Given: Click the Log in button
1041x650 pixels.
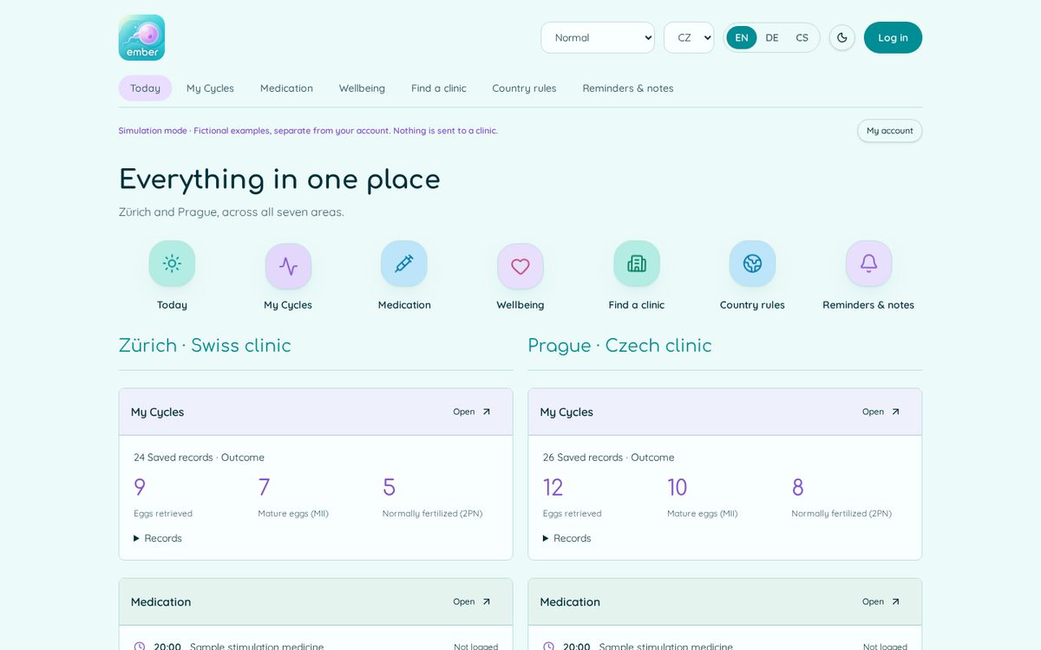Looking at the screenshot, I should pyautogui.click(x=893, y=37).
